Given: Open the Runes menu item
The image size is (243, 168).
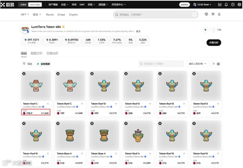Looking at the screenshot, I should [50, 14].
